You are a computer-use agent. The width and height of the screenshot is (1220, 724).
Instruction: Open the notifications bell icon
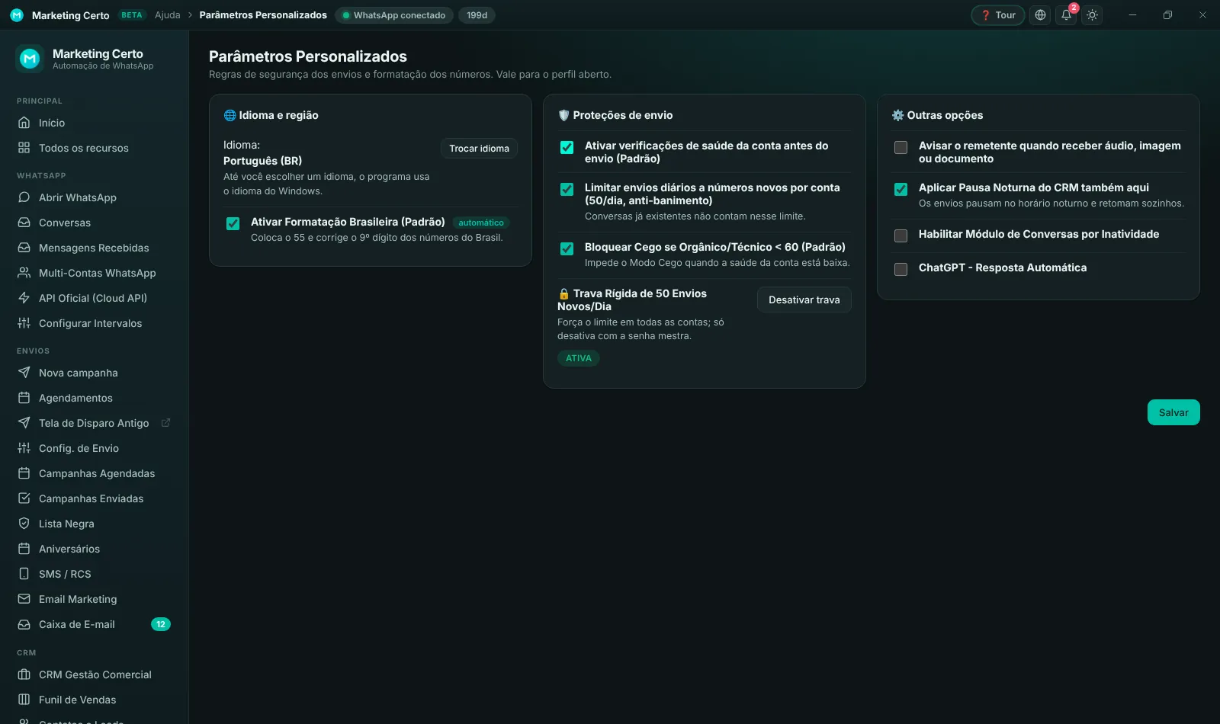[x=1067, y=15]
